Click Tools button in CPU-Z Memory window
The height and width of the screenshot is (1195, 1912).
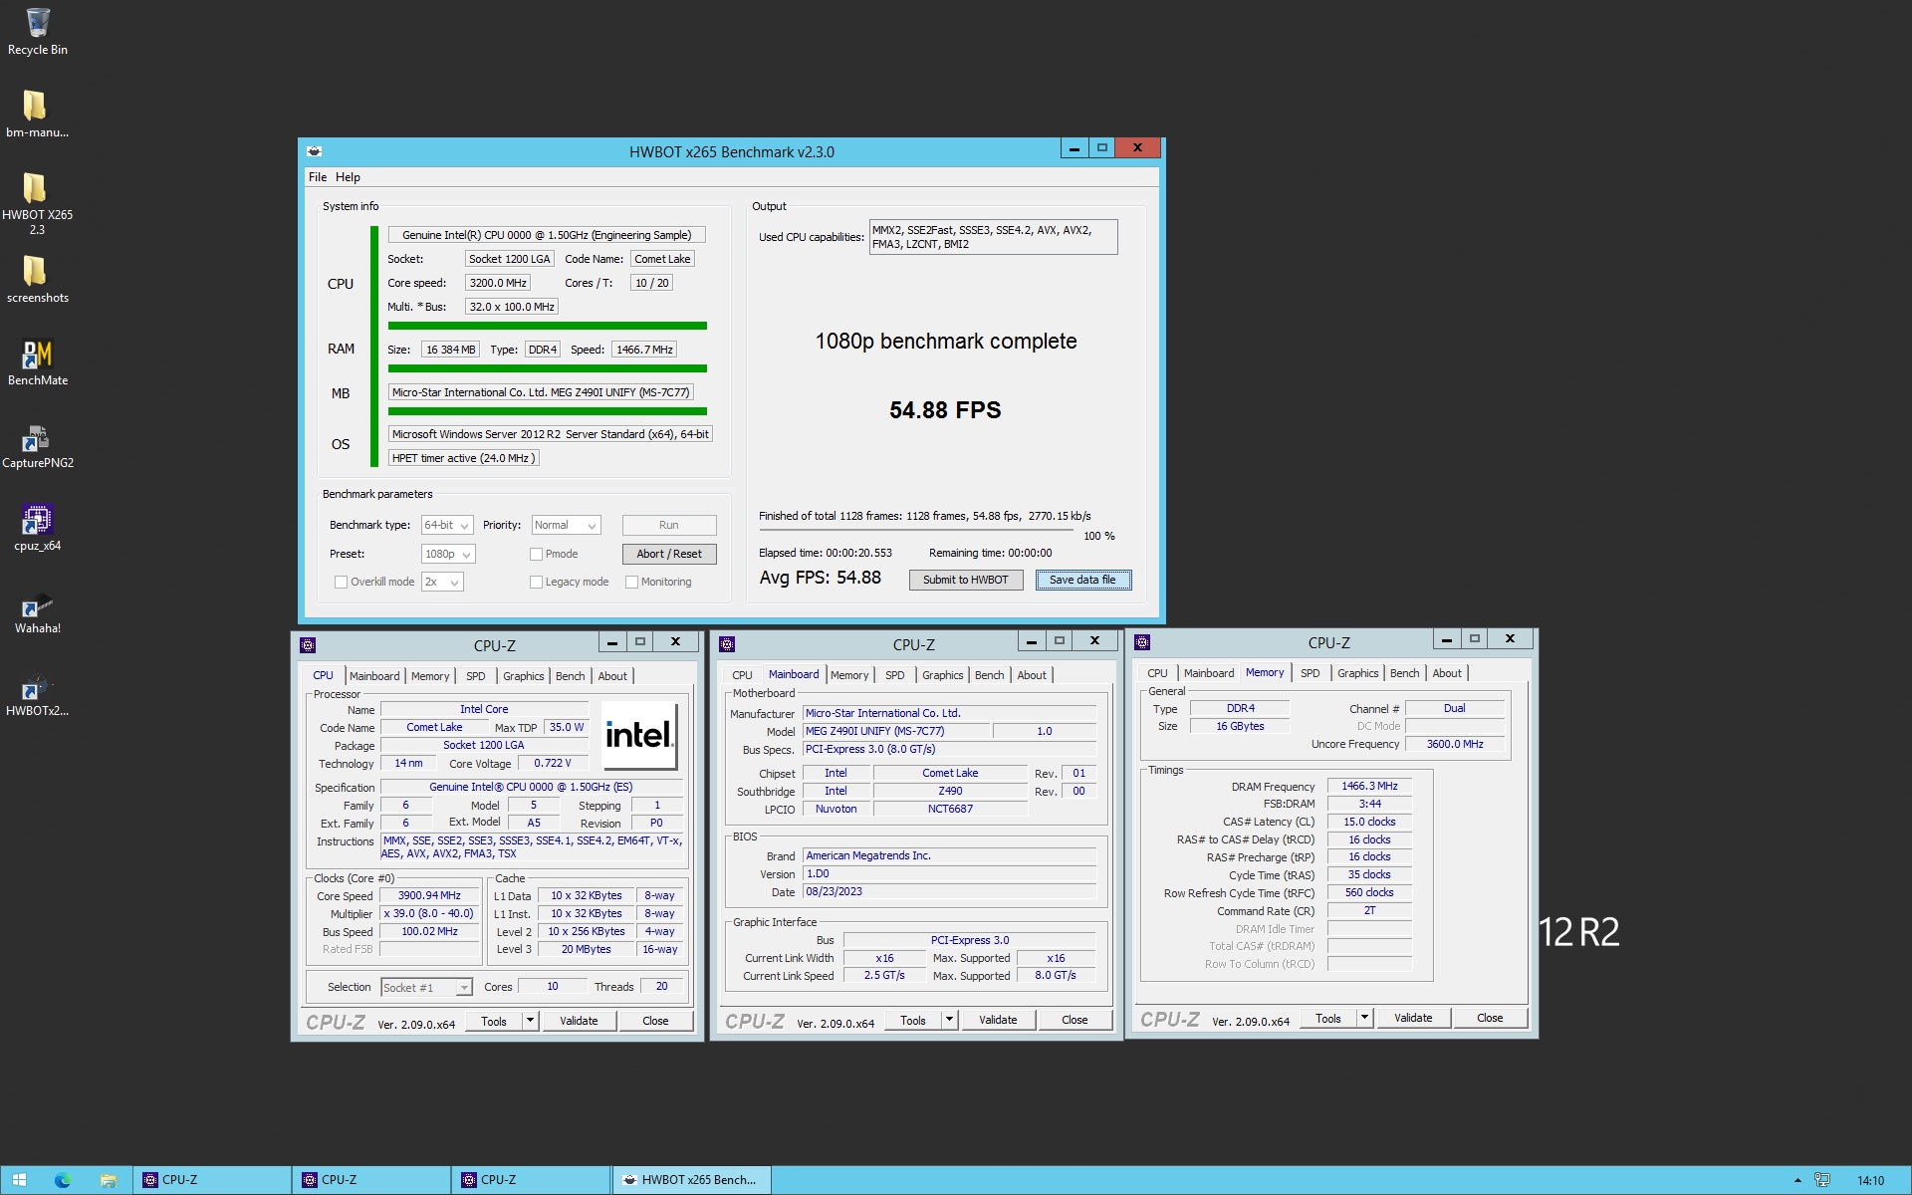[x=1328, y=1018]
